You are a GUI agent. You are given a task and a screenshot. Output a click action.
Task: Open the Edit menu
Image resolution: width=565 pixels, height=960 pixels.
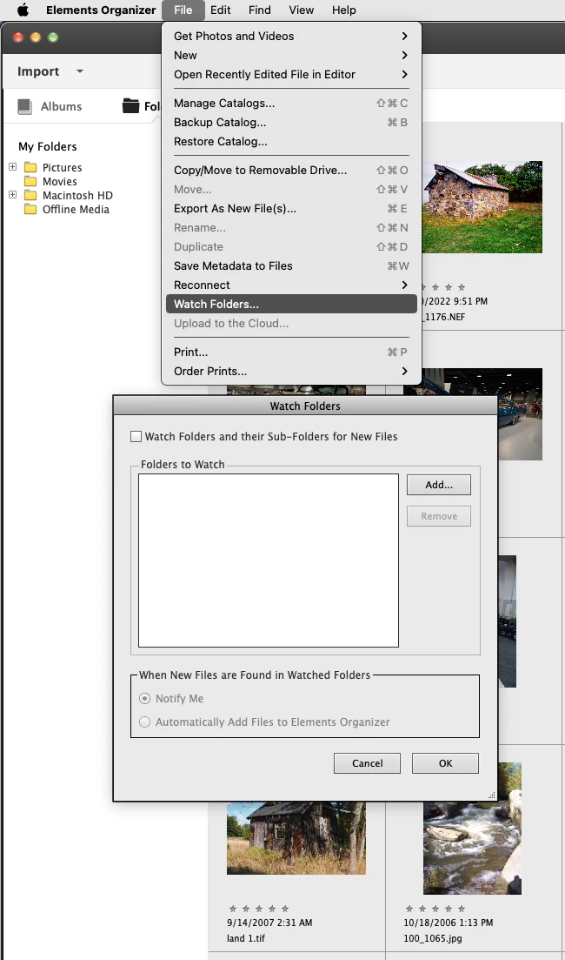(x=220, y=10)
